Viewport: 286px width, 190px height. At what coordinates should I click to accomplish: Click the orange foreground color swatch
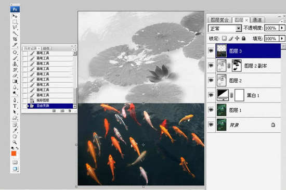(x=14, y=154)
